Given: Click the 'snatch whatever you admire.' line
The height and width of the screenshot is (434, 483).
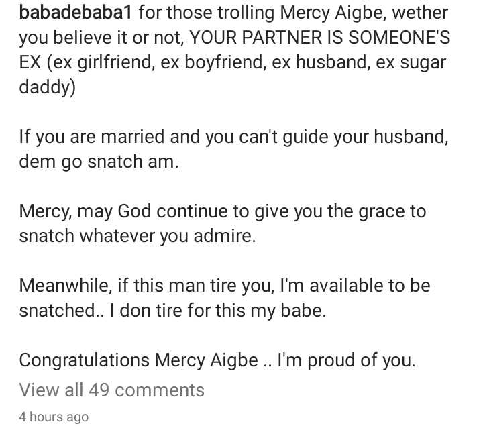Looking at the screenshot, I should click(x=138, y=236).
